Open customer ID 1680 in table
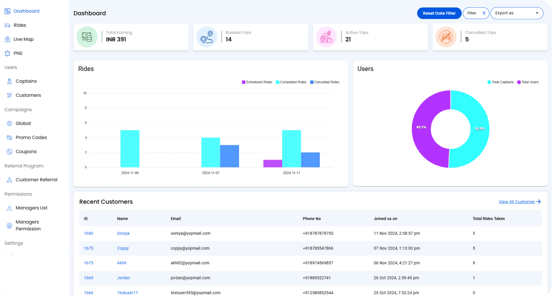This screenshot has width=552, height=296. [x=88, y=233]
